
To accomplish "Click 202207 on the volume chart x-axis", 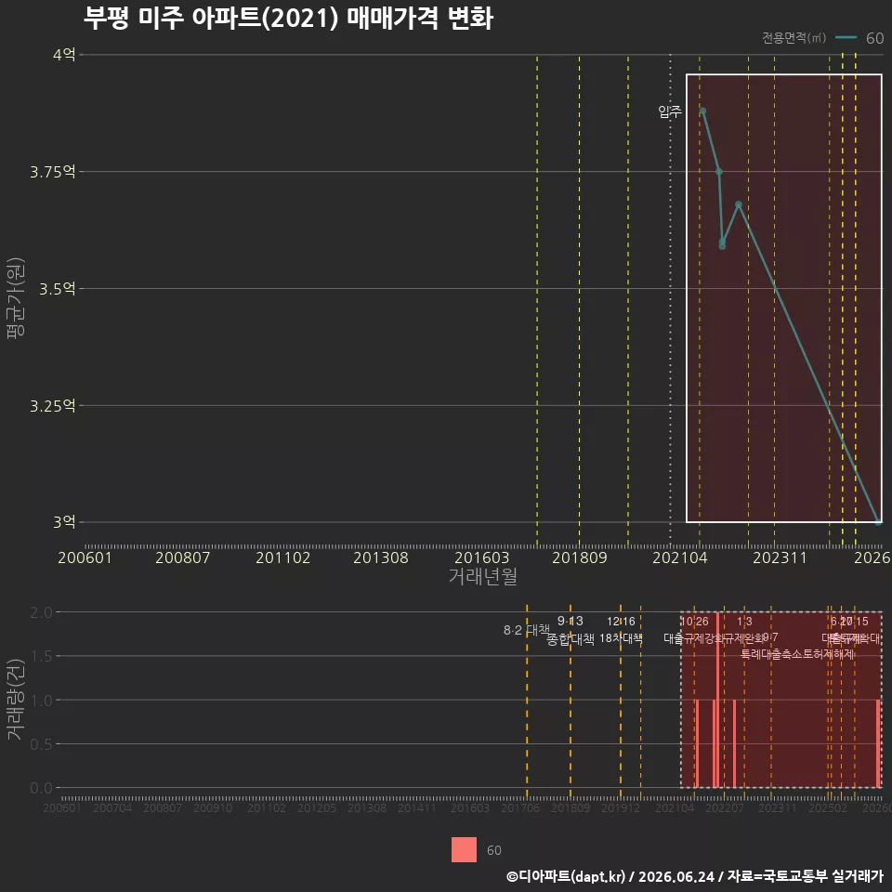I will 724,807.
